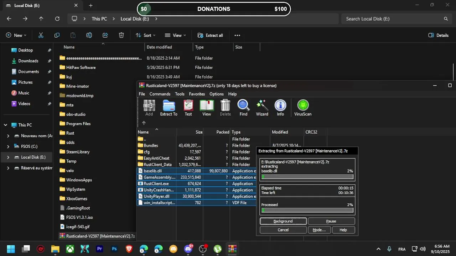Show hidden system tray icons

click(x=378, y=249)
